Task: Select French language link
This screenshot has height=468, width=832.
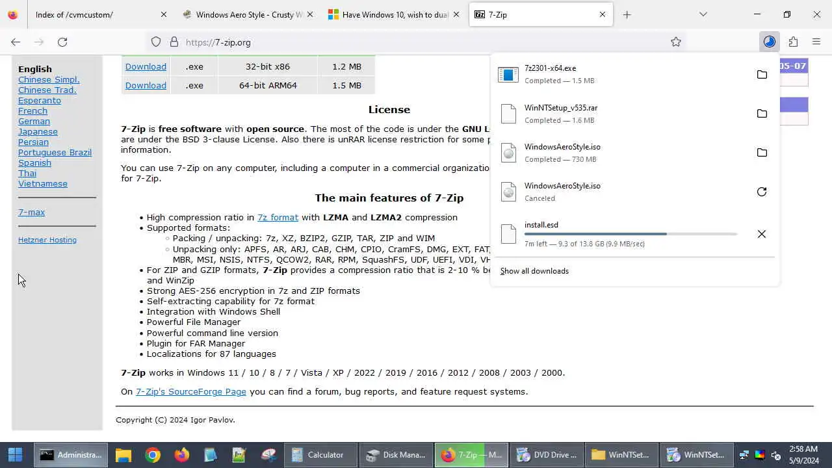Action: click(32, 110)
